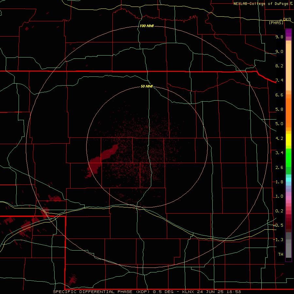Pick the yellow swatch in the color bar
The width and height of the screenshot is (294, 294).
288,140
